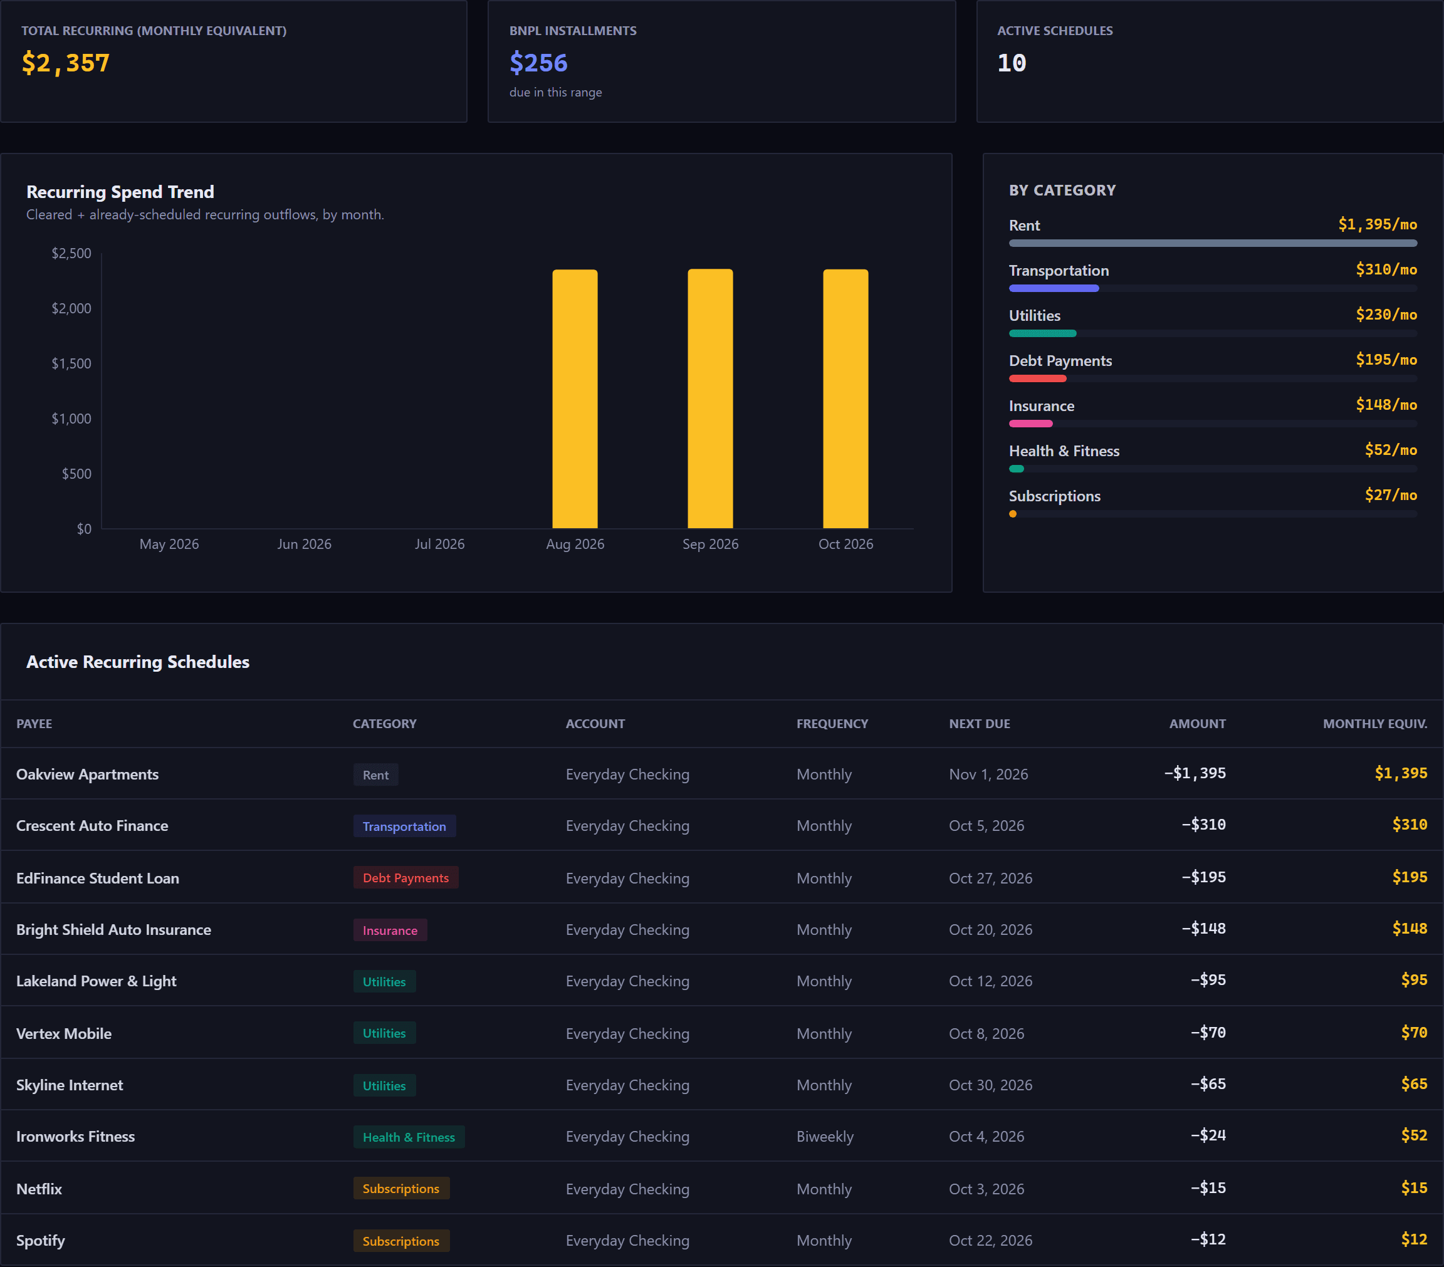Click the Spotify payee name

tap(40, 1240)
